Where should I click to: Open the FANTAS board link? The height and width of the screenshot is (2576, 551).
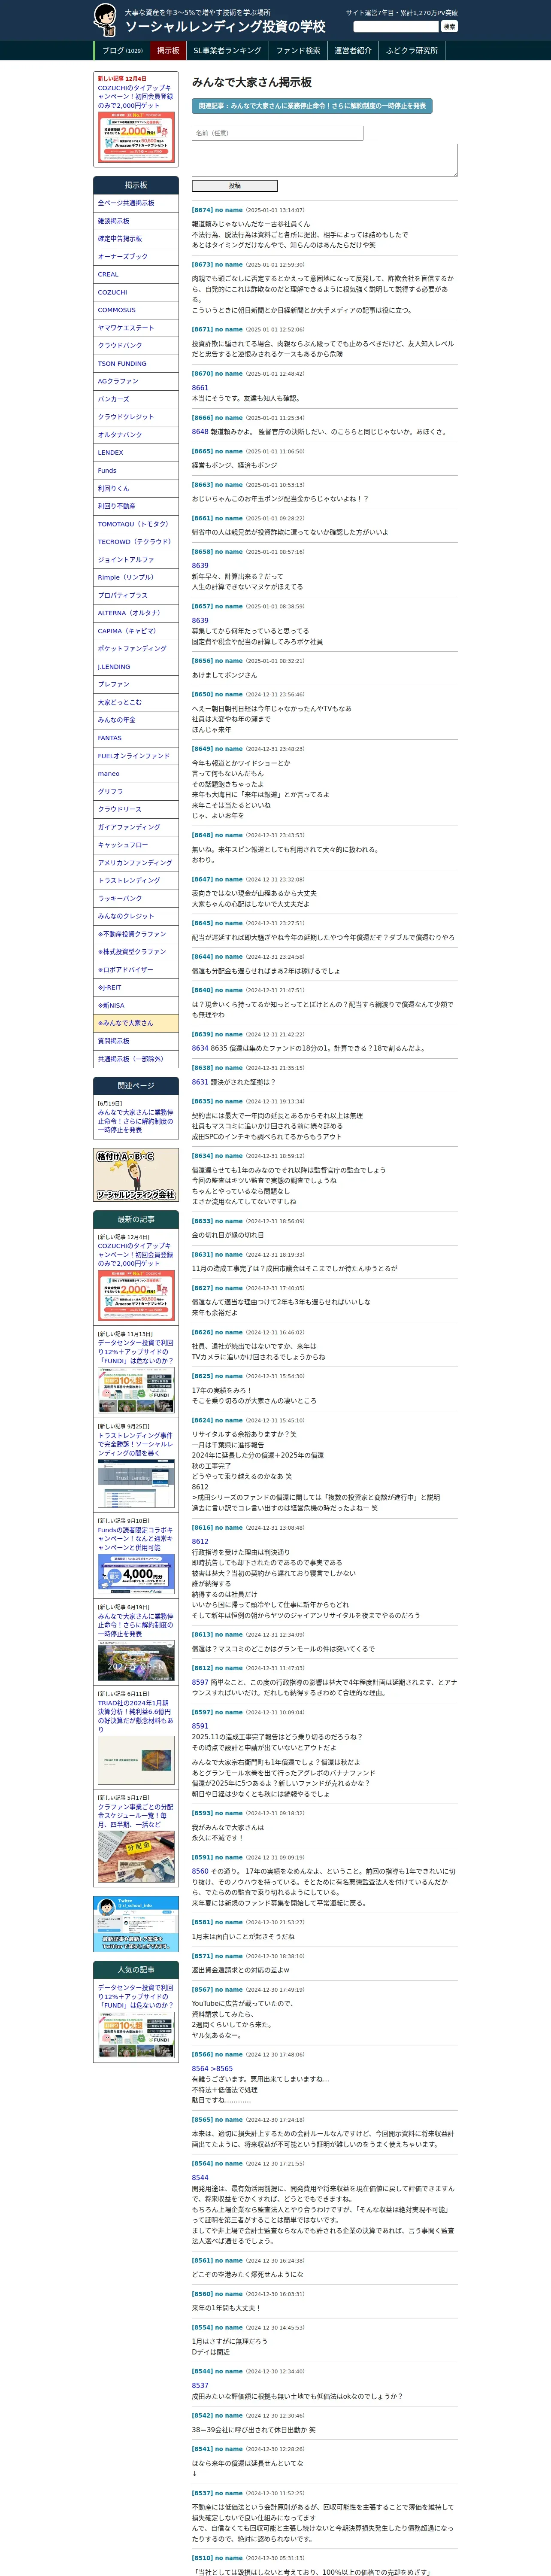point(136,738)
